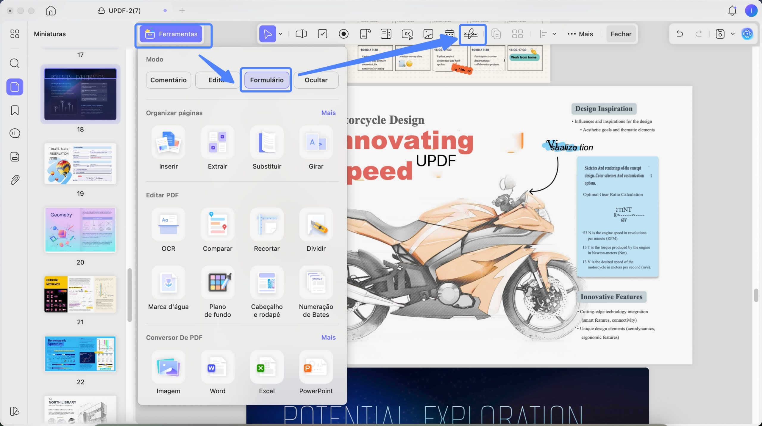Click the thumbnails panel scrollbar
The height and width of the screenshot is (426, 762).
[129, 295]
